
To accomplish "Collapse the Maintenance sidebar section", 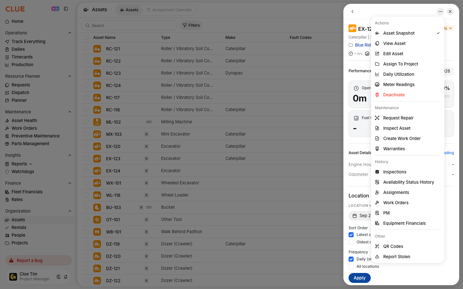I will pyautogui.click(x=70, y=112).
